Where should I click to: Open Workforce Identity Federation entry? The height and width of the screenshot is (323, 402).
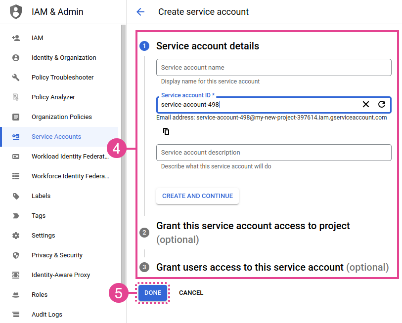[x=59, y=176]
